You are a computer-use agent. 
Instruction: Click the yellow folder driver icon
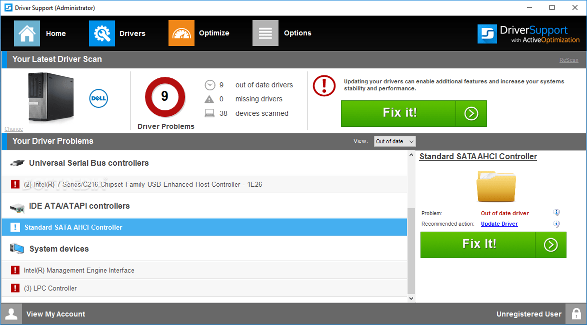pos(496,186)
